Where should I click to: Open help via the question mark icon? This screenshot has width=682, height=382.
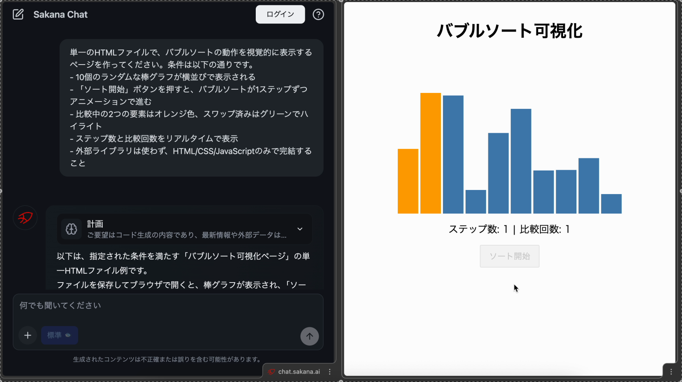pyautogui.click(x=318, y=14)
